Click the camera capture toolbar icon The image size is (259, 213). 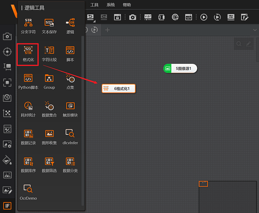tap(133, 17)
